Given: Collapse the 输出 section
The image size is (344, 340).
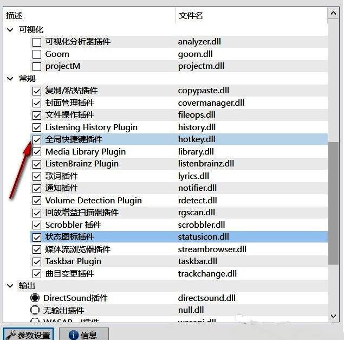Looking at the screenshot, I should point(10,286).
